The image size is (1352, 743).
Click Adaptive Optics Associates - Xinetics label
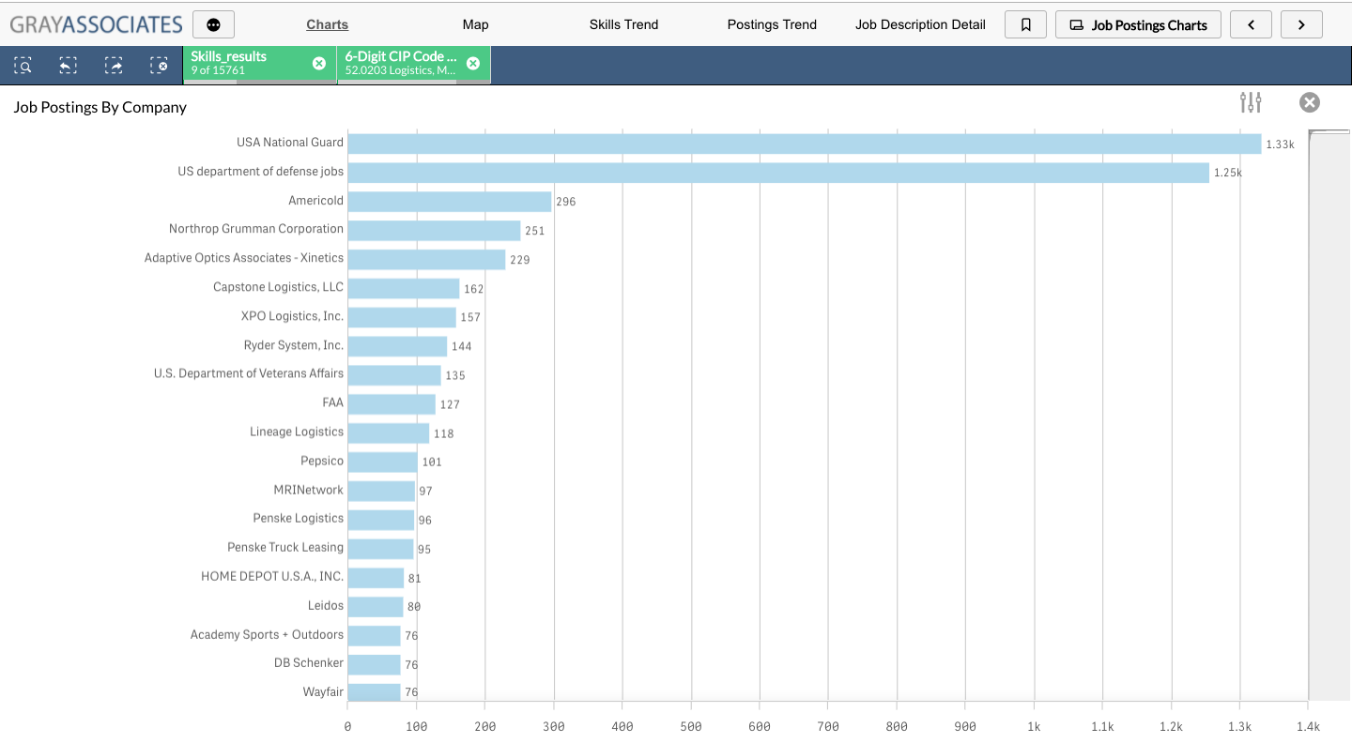point(244,258)
